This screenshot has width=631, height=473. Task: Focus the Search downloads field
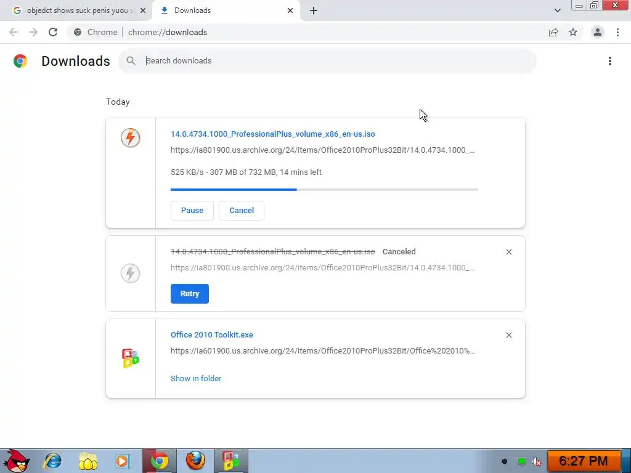coord(327,61)
